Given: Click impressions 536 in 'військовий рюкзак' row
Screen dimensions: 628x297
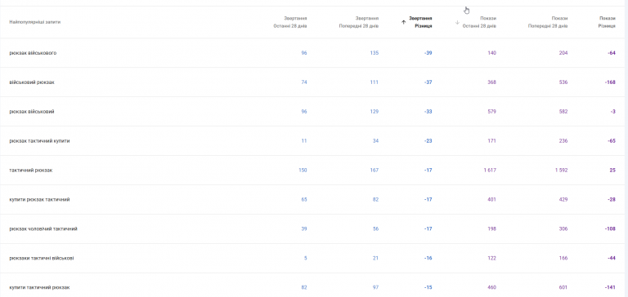Looking at the screenshot, I should coord(563,82).
